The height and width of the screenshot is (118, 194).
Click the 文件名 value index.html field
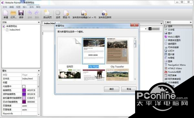(x=29, y=79)
